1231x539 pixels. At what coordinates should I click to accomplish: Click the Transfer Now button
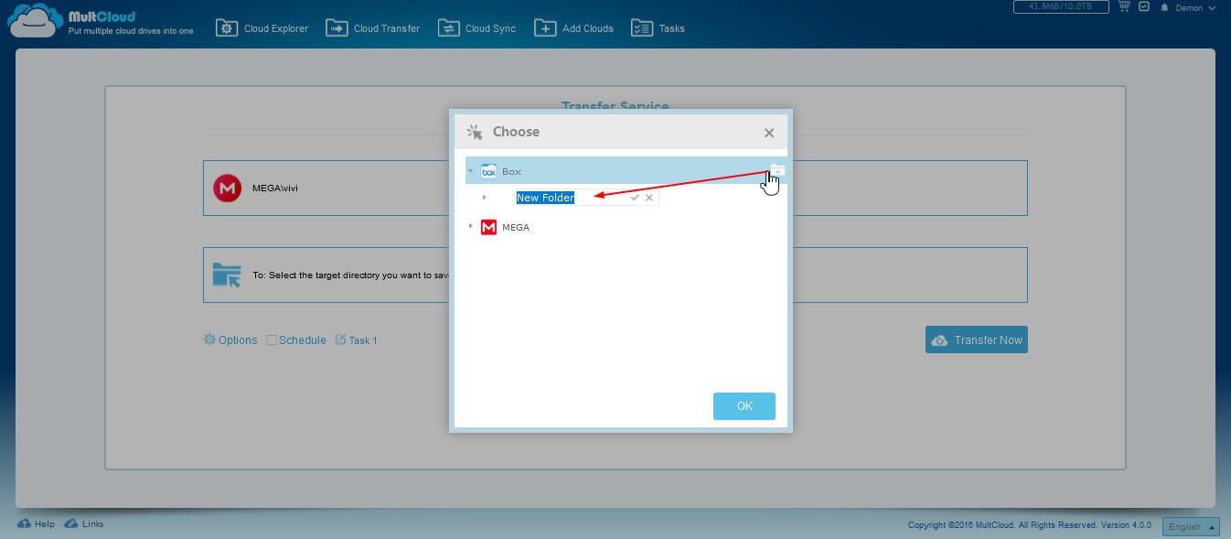click(977, 340)
